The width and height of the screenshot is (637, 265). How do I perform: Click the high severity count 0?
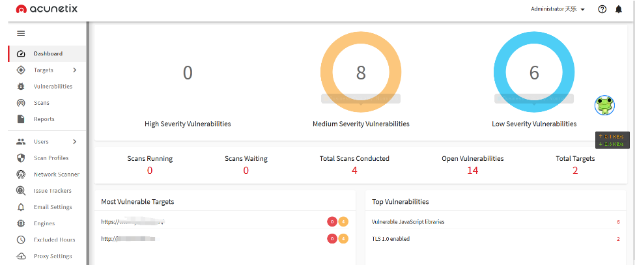point(188,72)
